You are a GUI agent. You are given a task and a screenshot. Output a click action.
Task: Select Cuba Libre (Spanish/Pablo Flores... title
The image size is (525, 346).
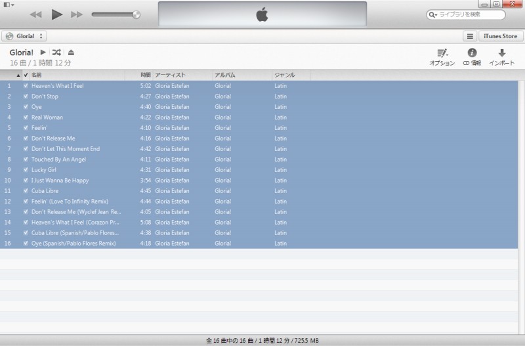point(75,233)
